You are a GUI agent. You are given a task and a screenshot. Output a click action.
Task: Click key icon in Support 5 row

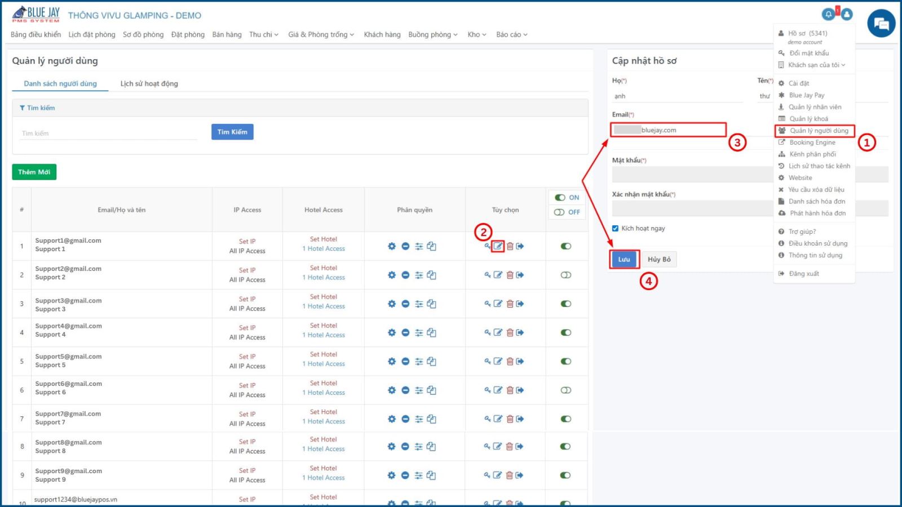pyautogui.click(x=488, y=361)
